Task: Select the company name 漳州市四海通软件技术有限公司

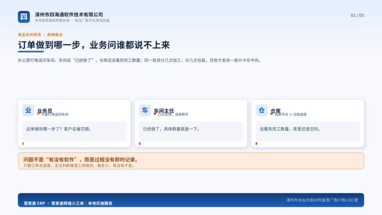Action: pyautogui.click(x=69, y=14)
